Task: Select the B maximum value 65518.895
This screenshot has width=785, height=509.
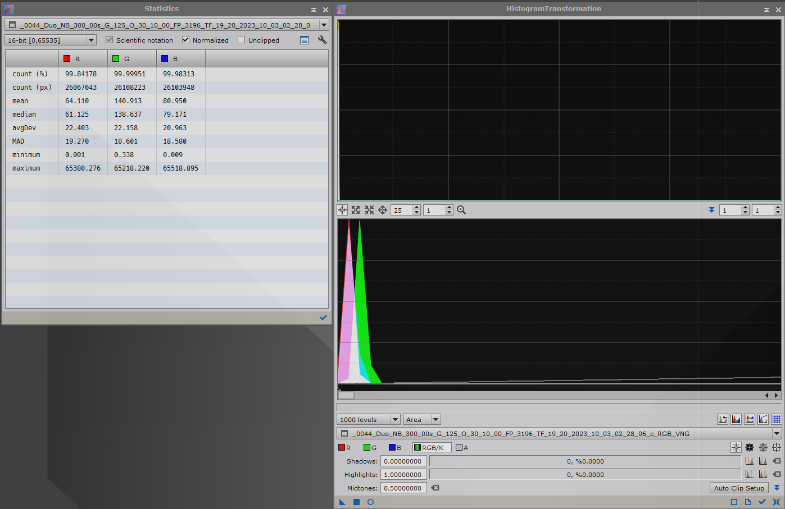Action: [x=180, y=168]
